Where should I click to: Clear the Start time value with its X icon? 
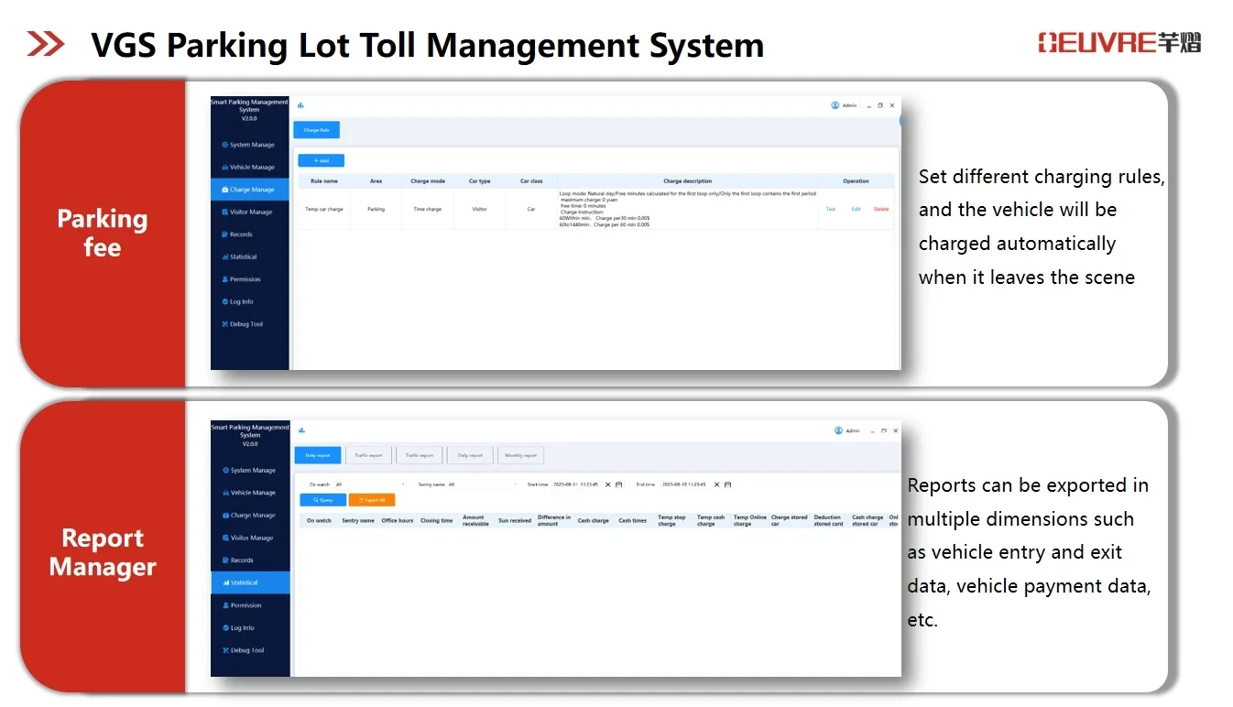[607, 484]
